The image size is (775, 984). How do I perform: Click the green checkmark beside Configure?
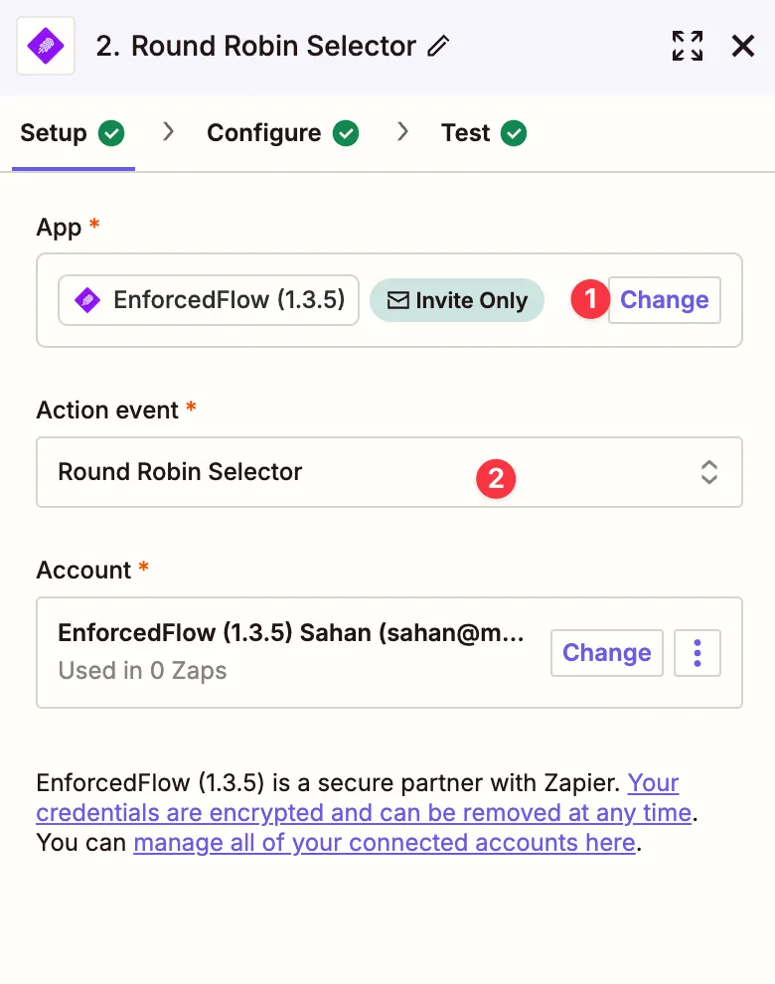pos(345,133)
